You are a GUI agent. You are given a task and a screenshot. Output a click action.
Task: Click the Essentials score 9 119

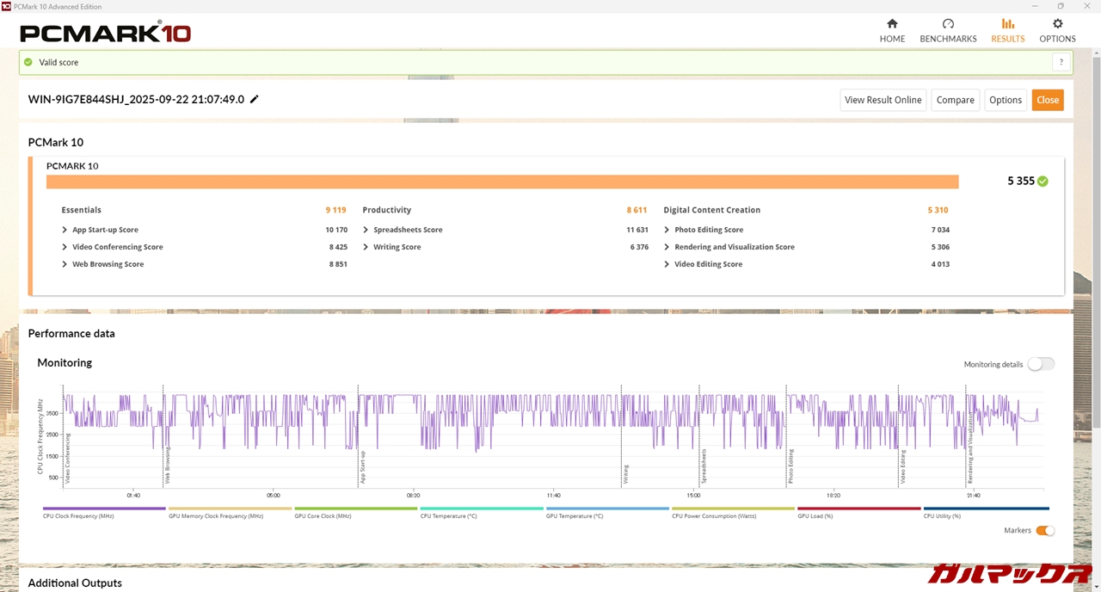point(336,210)
